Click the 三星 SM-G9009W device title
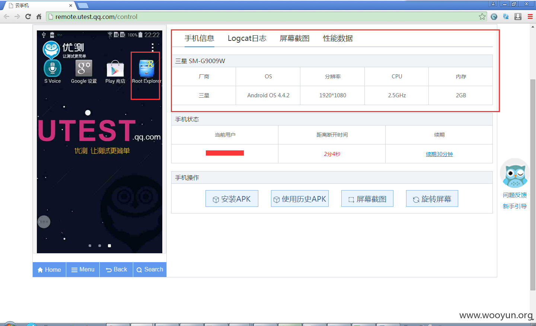 click(x=200, y=61)
